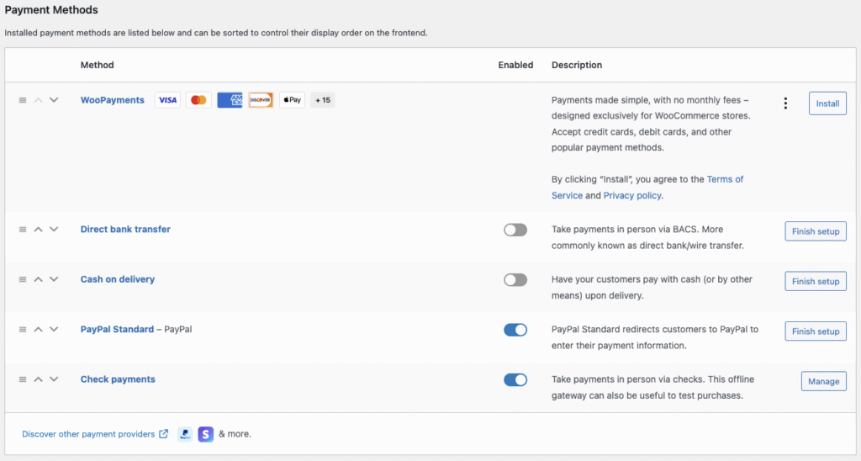Click the Visa card icon
861x461 pixels.
coord(167,100)
